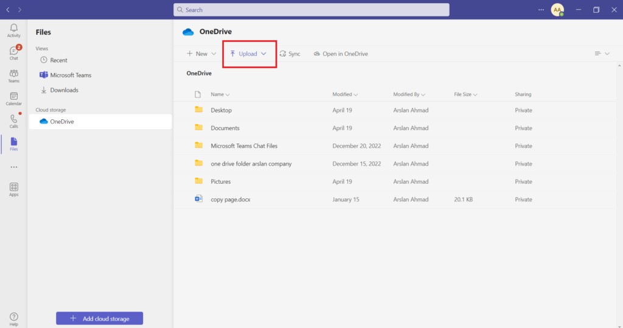The width and height of the screenshot is (623, 328).
Task: Open the Calls section
Action: coord(13,121)
